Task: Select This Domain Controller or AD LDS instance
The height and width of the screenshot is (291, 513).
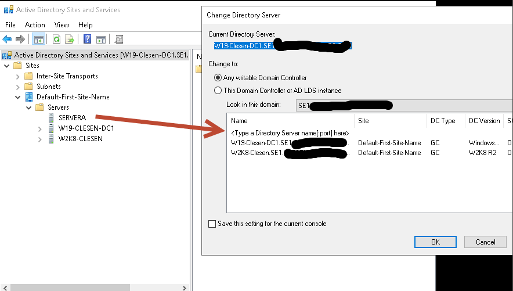Action: tap(218, 91)
